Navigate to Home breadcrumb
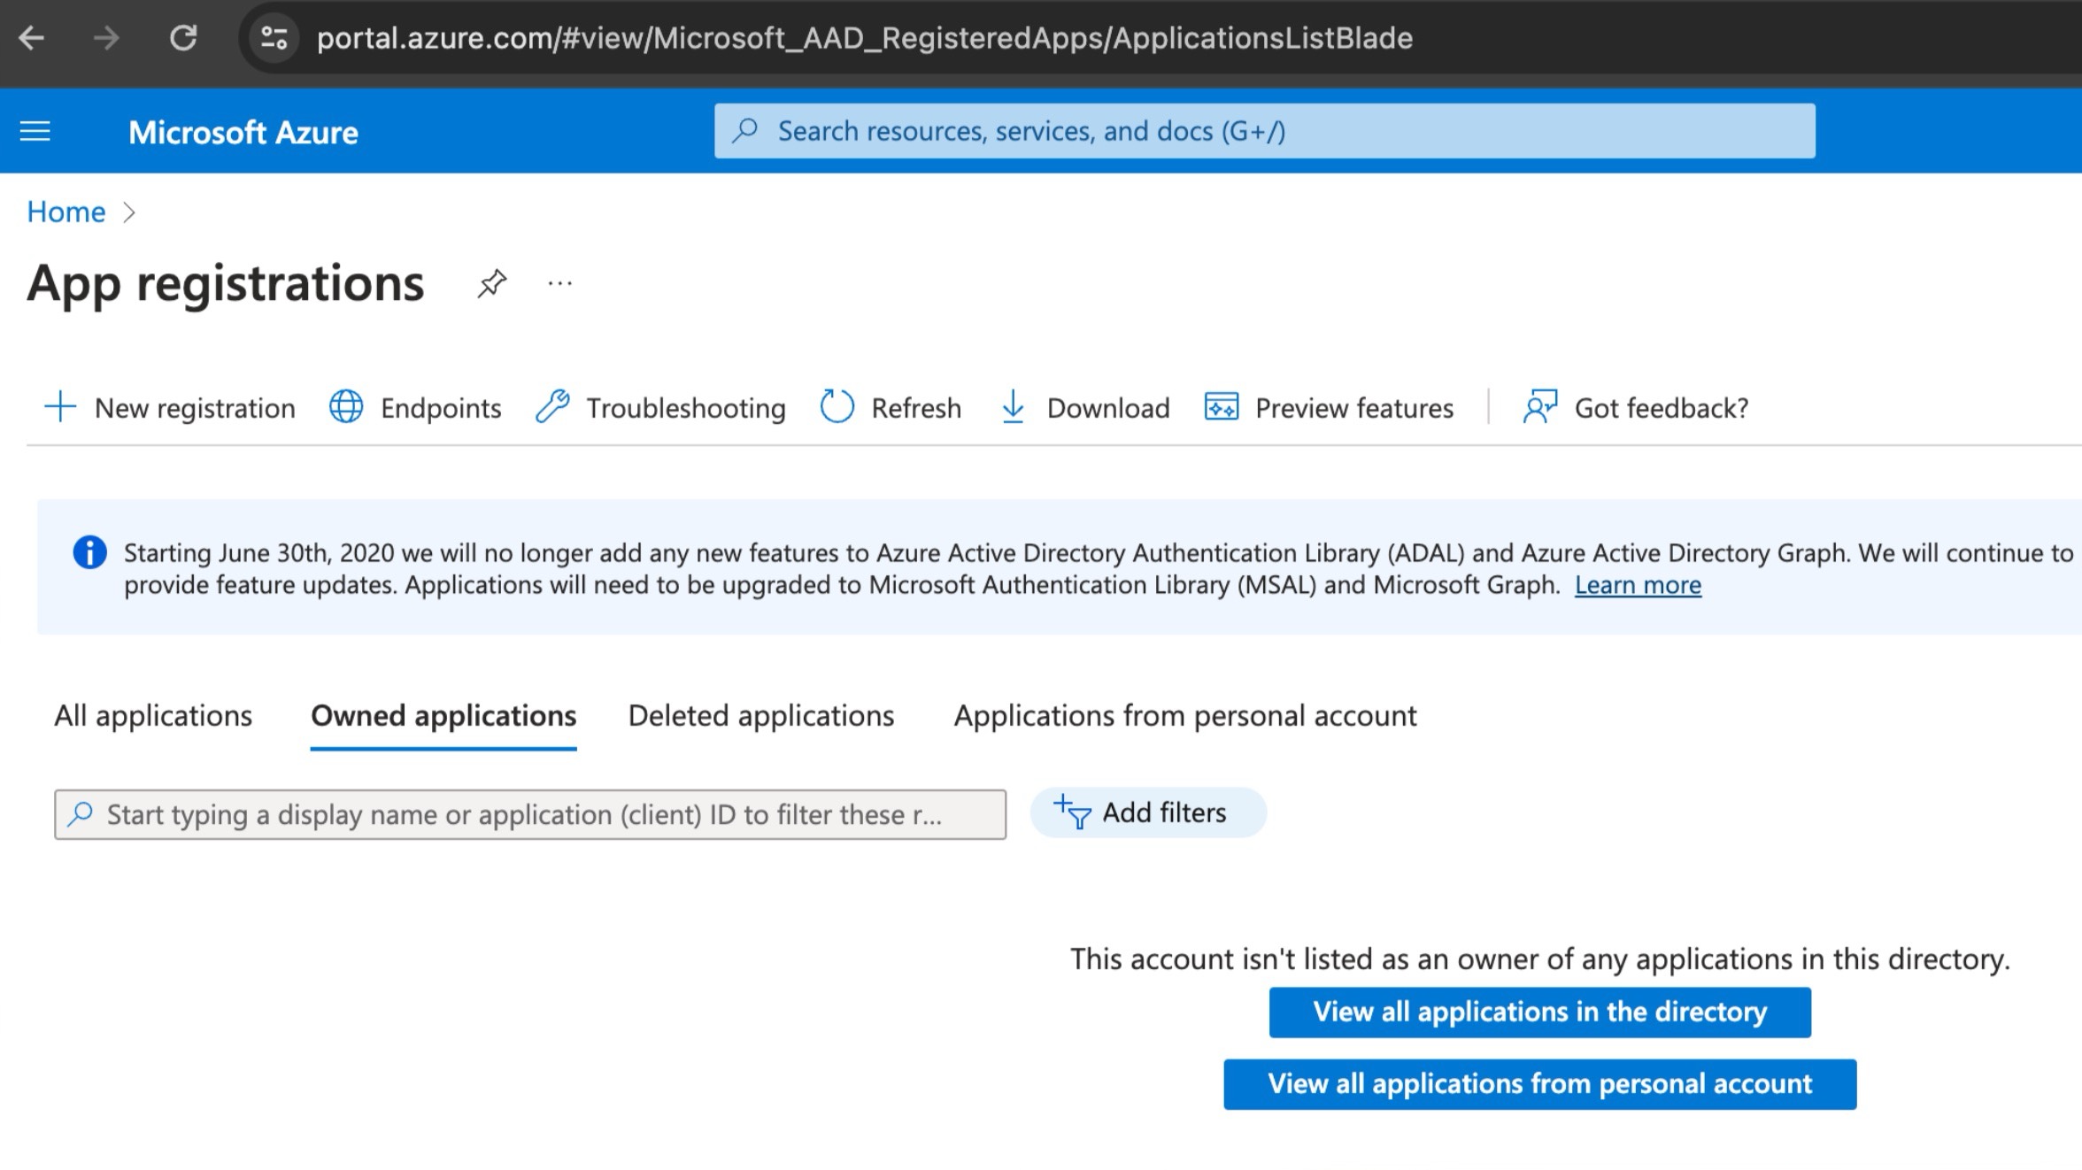The width and height of the screenshot is (2082, 1170). [66, 212]
